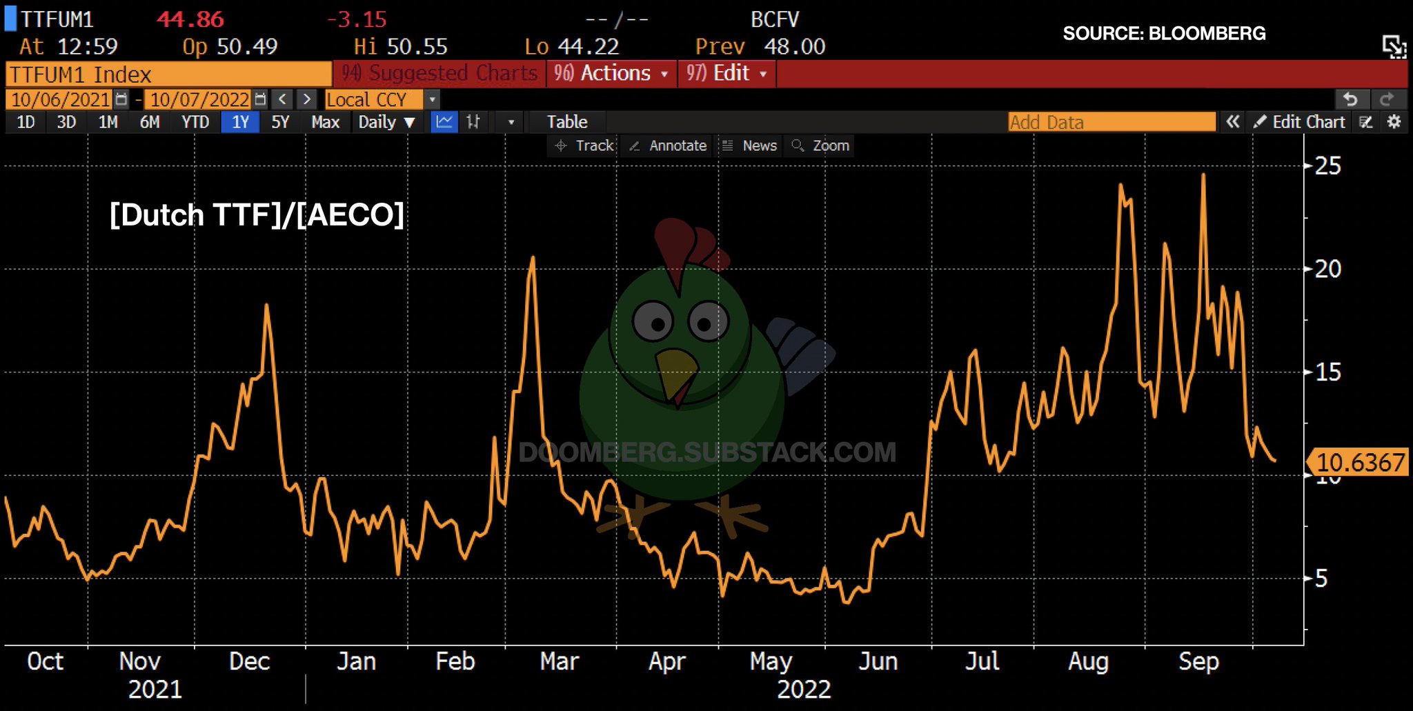The height and width of the screenshot is (711, 1413).
Task: Click the [Dutch TTF]/[AECO] chart title
Action: (257, 214)
